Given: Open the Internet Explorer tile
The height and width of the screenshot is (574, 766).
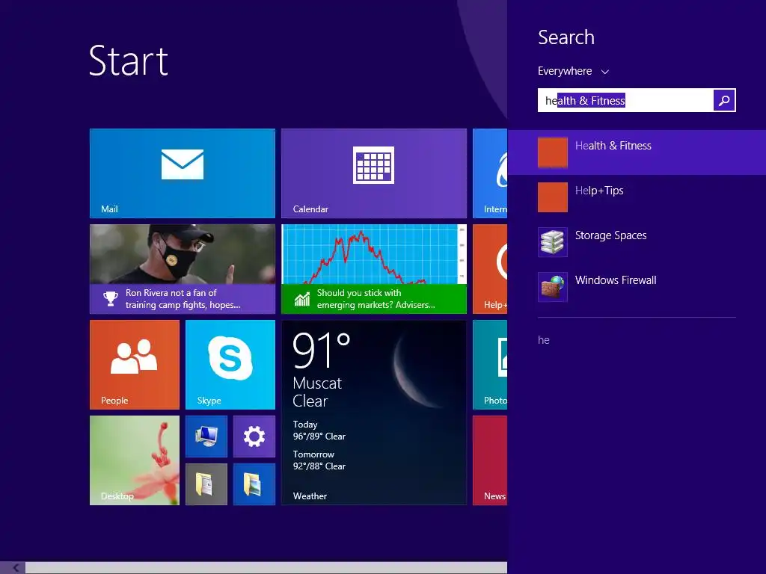Looking at the screenshot, I should click(490, 173).
